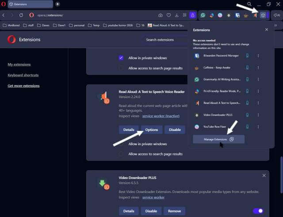Click the Manage Extensions button
The image size is (283, 217).
(x=219, y=139)
